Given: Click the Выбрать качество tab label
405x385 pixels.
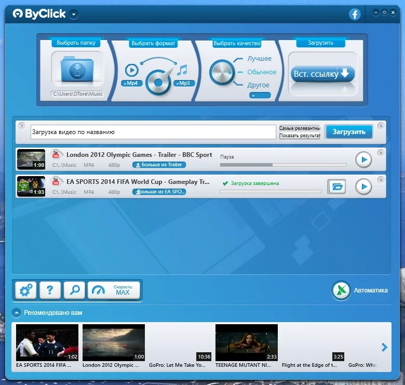Looking at the screenshot, I should [x=237, y=43].
